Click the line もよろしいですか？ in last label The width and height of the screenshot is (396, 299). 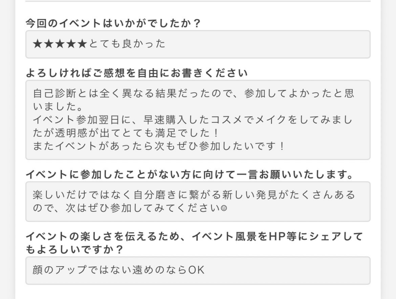click(74, 250)
